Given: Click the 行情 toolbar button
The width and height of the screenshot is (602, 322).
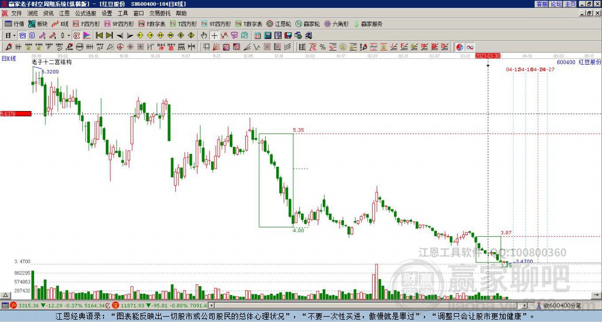Looking at the screenshot, I should click(x=14, y=24).
